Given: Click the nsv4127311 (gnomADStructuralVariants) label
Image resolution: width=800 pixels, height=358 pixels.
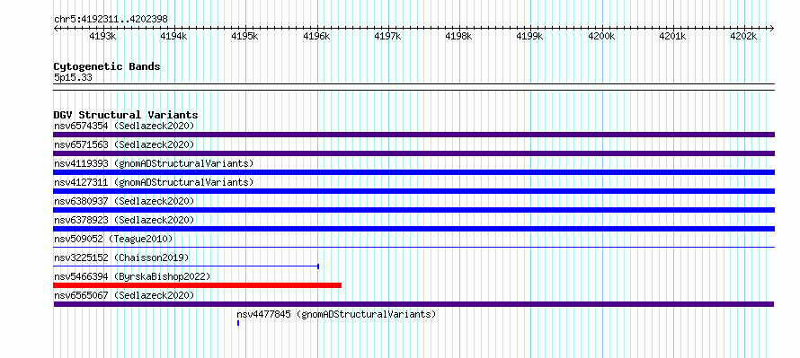Looking at the screenshot, I should point(154,182).
